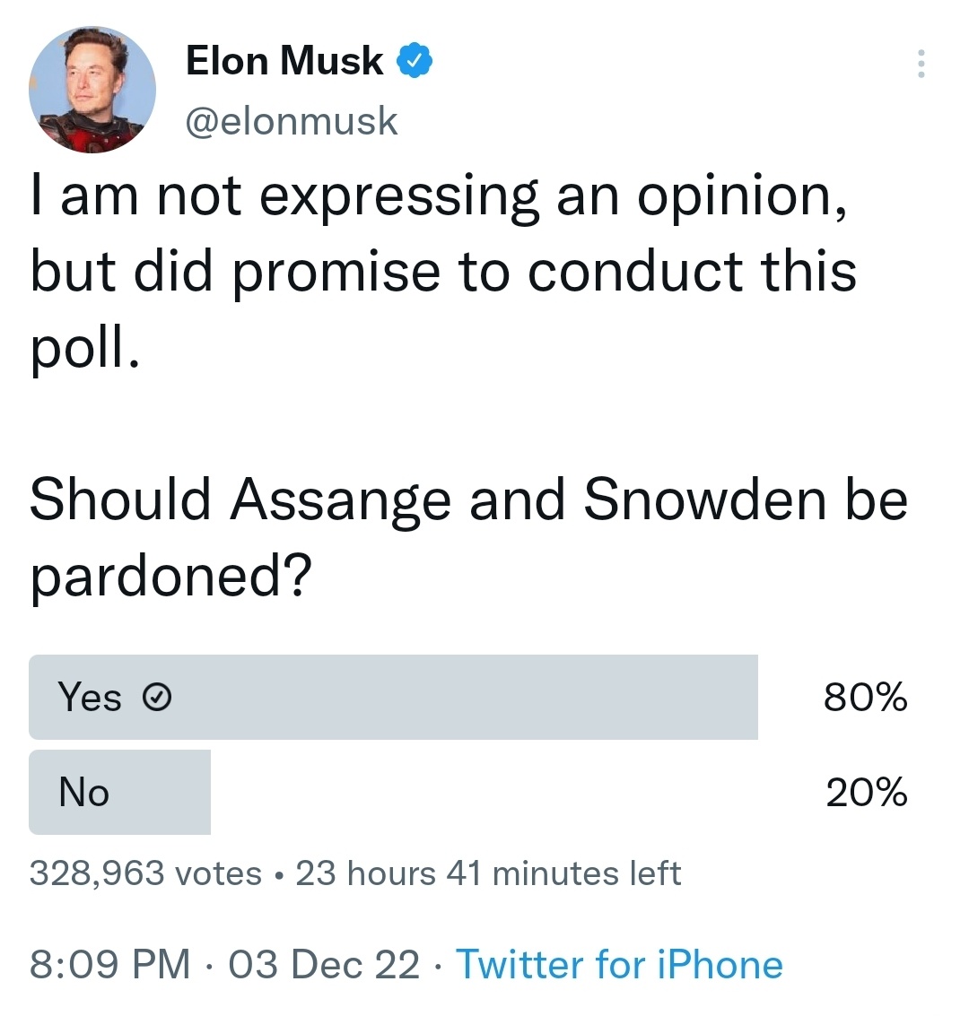Viewport: 969px width, 1016px height.
Task: Click the 'Yes' label text
Action: coord(90,697)
